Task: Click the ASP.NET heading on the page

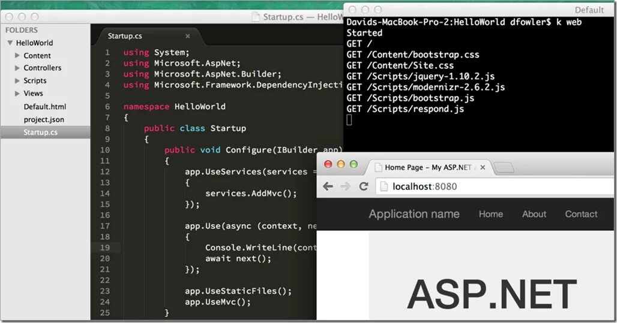Action: (x=492, y=294)
